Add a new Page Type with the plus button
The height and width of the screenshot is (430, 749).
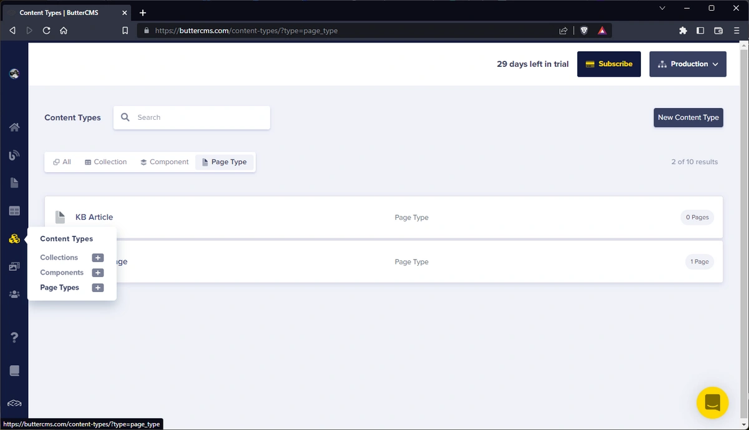98,288
